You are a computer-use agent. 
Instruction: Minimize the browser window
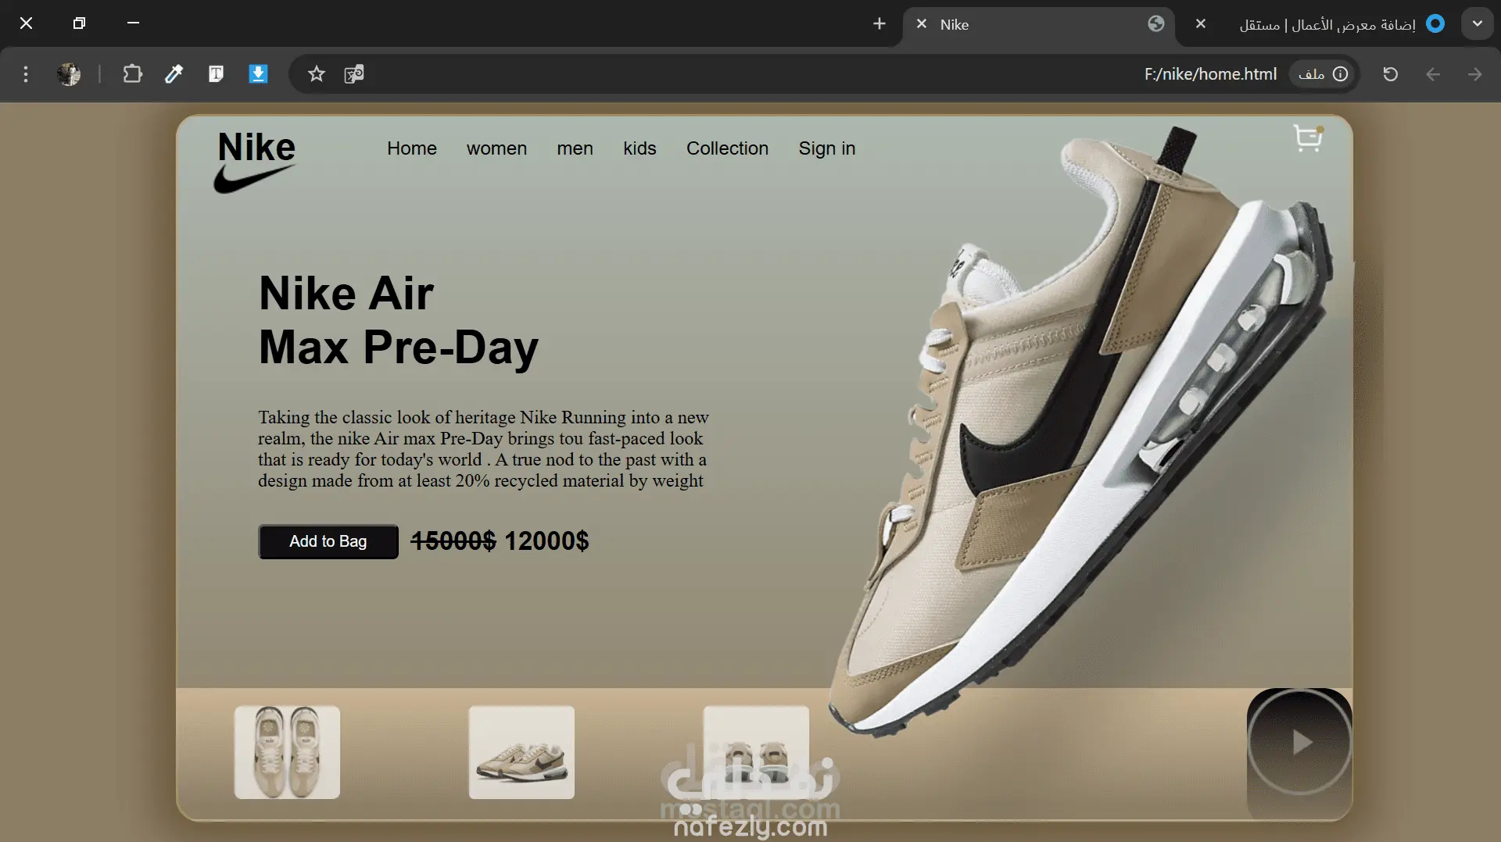133,23
